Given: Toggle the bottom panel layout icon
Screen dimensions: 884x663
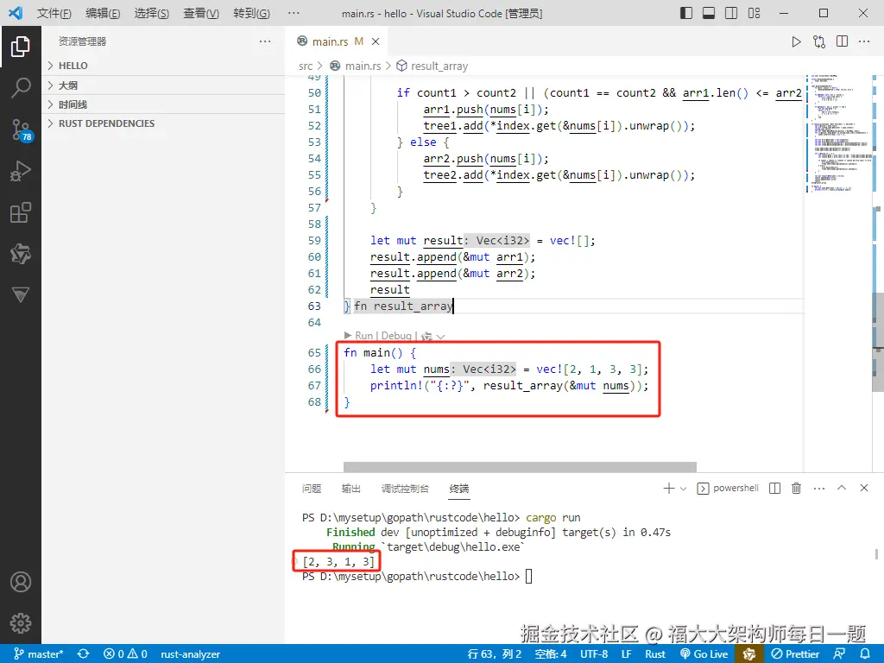Looking at the screenshot, I should (x=709, y=13).
